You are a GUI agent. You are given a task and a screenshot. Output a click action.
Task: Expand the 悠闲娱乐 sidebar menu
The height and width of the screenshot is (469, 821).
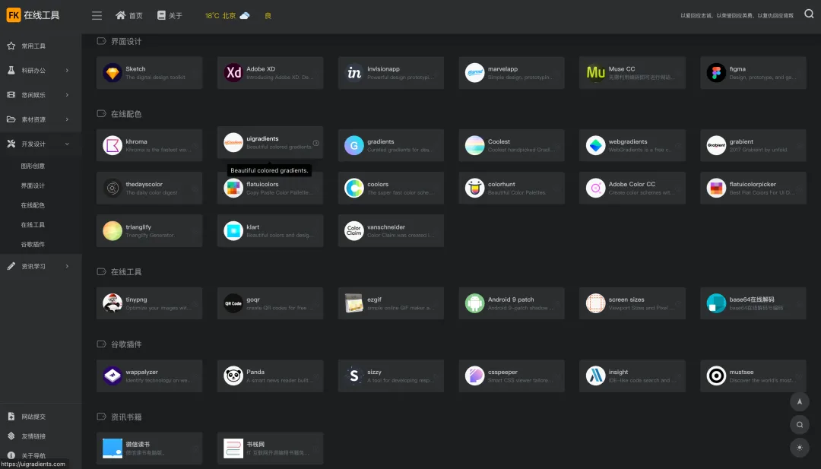(x=41, y=95)
